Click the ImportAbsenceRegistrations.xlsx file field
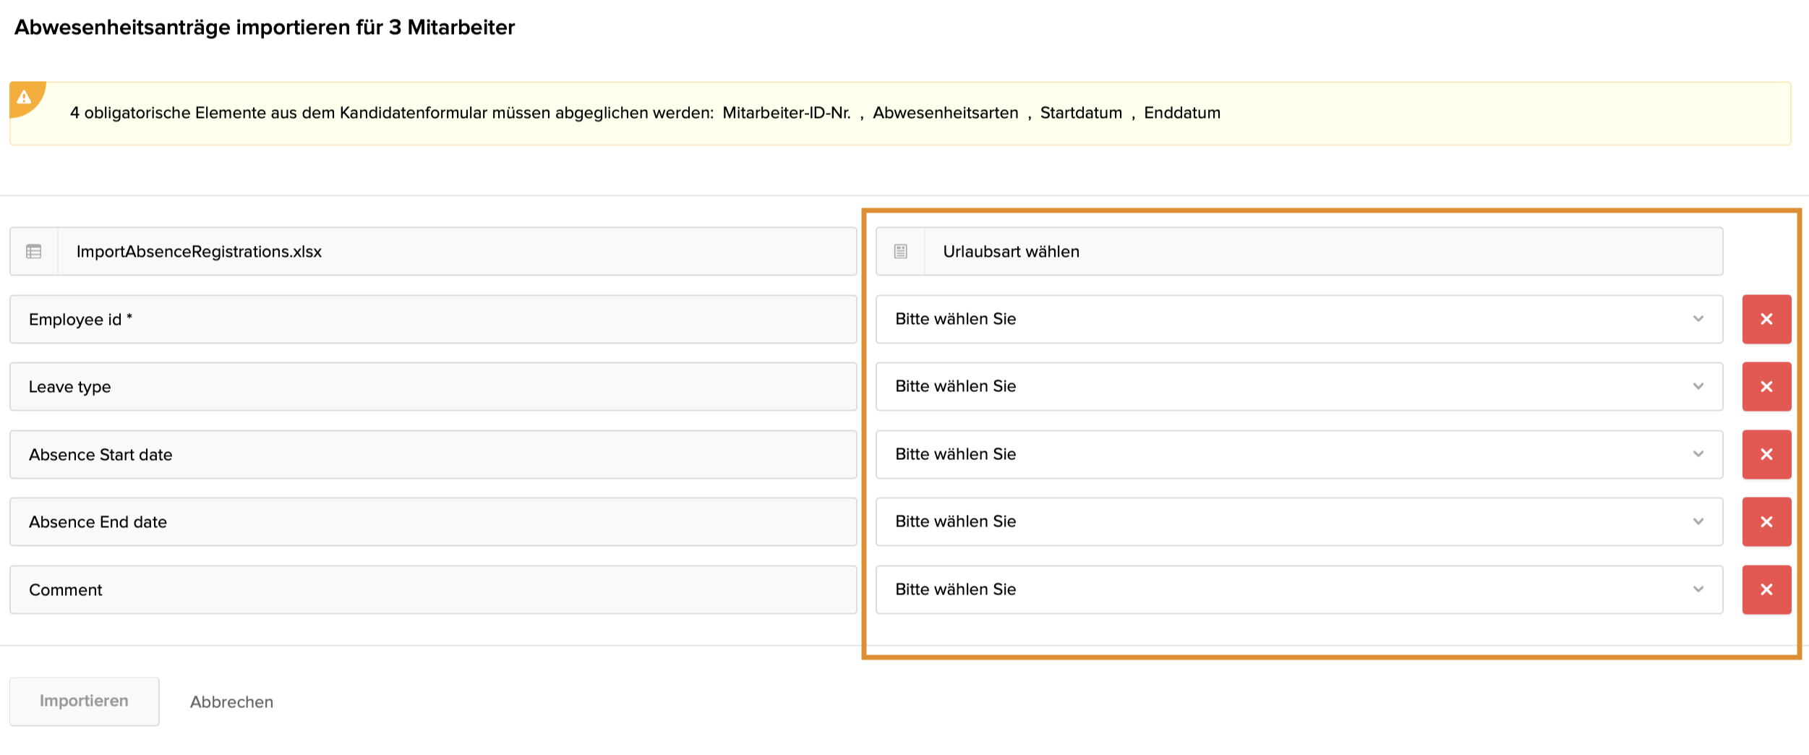 [x=456, y=252]
